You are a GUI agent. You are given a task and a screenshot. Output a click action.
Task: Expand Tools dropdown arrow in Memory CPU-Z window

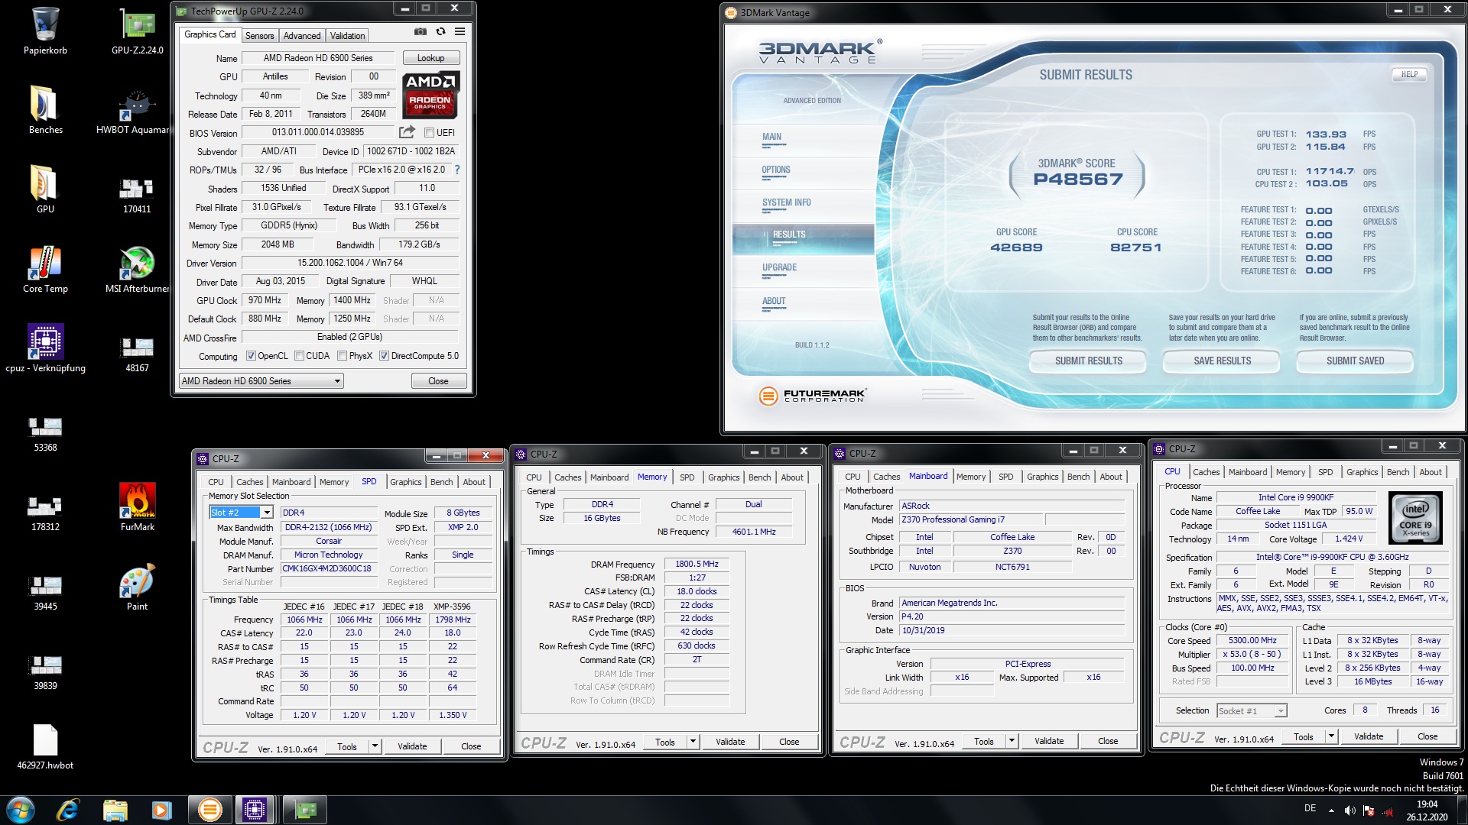click(693, 742)
